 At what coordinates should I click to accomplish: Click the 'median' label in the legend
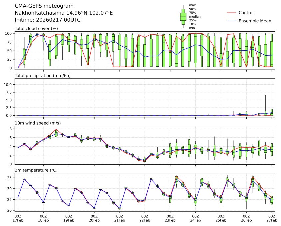[195, 16]
